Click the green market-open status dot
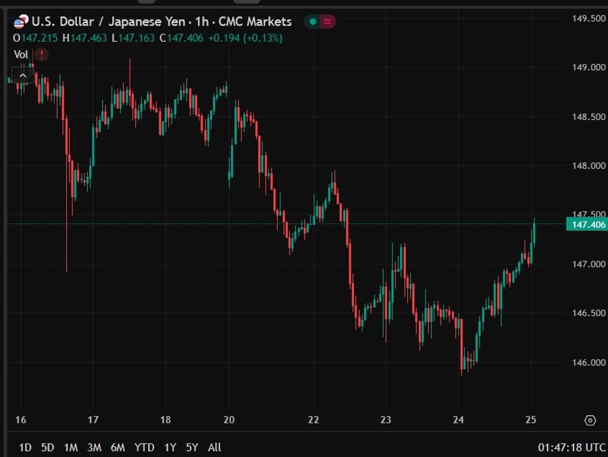Image resolution: width=608 pixels, height=457 pixels. coord(313,22)
